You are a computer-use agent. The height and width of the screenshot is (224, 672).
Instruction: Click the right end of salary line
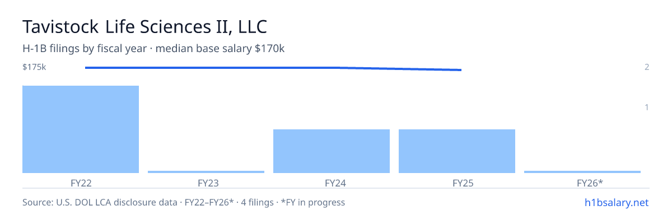(460, 70)
